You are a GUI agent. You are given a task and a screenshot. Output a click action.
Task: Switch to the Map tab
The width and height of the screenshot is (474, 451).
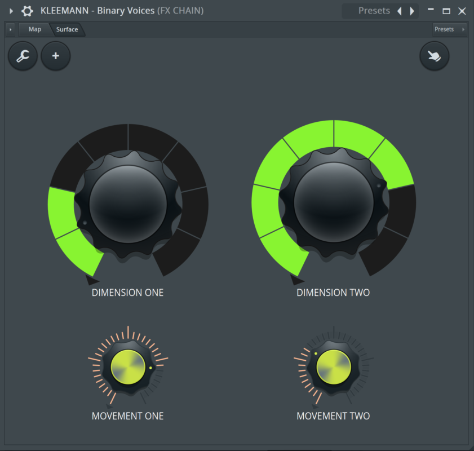click(34, 29)
